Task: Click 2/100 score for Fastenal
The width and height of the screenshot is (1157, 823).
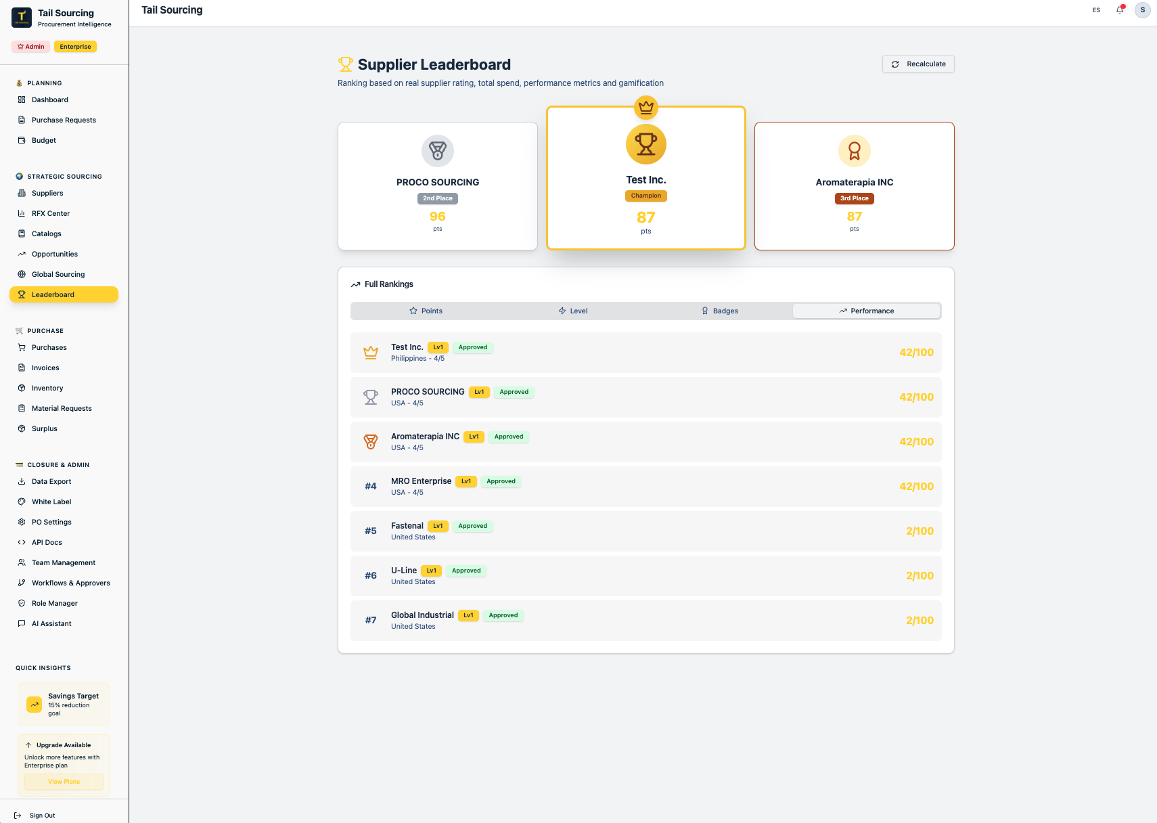Action: (x=920, y=531)
